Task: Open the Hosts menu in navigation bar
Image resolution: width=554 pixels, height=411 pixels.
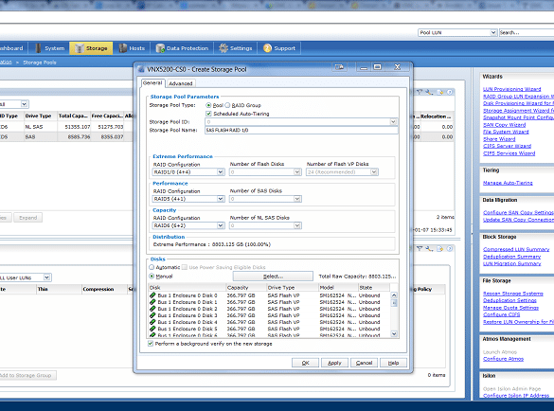Action: [132, 48]
